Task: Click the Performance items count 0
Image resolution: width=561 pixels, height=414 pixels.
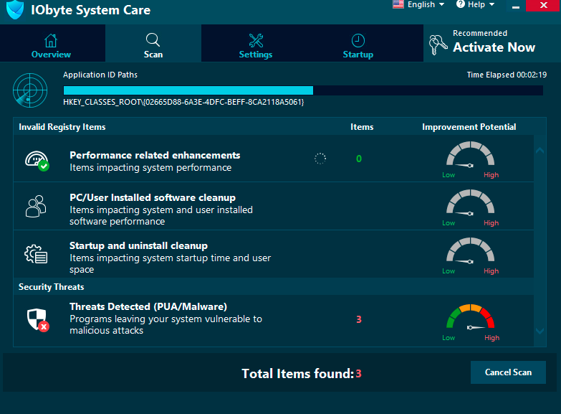Action: [x=359, y=159]
